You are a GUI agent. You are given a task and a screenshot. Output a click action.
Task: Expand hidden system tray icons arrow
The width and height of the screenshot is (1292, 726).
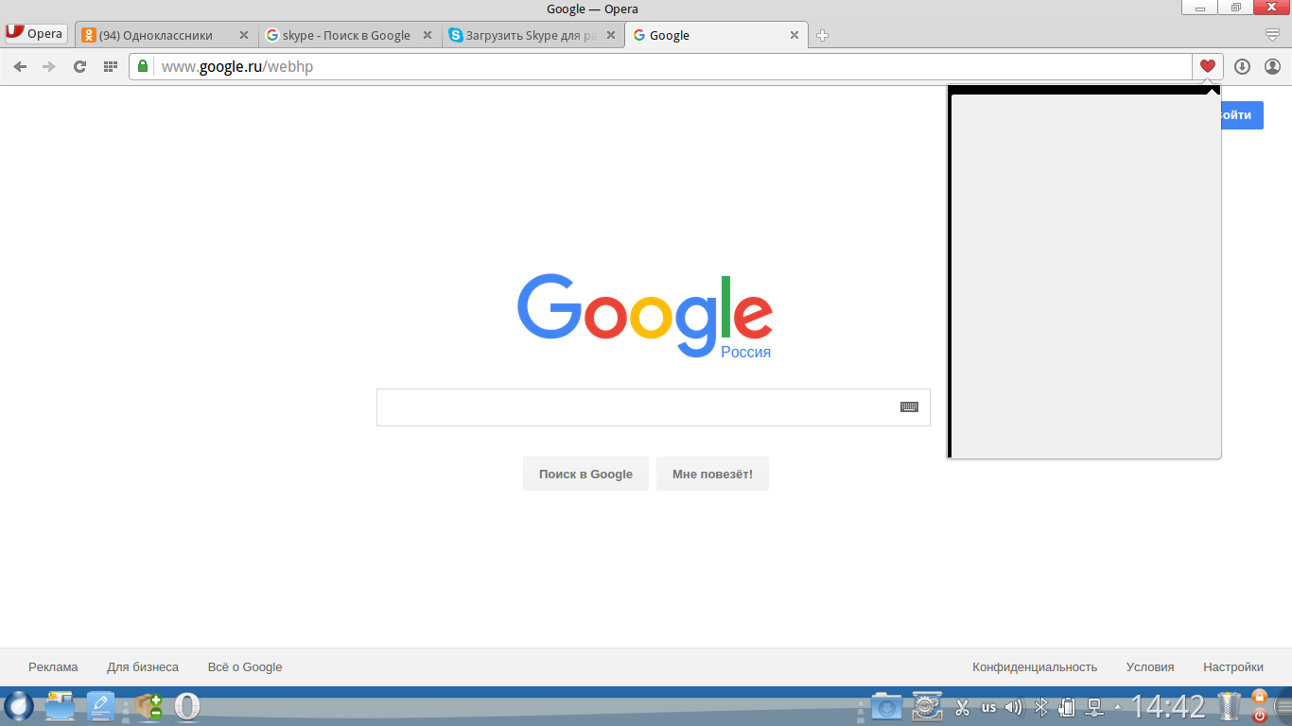pyautogui.click(x=1118, y=707)
